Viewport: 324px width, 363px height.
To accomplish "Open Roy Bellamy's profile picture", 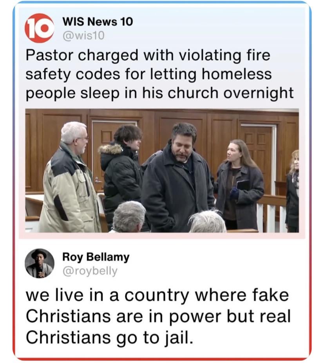I will [x=40, y=263].
